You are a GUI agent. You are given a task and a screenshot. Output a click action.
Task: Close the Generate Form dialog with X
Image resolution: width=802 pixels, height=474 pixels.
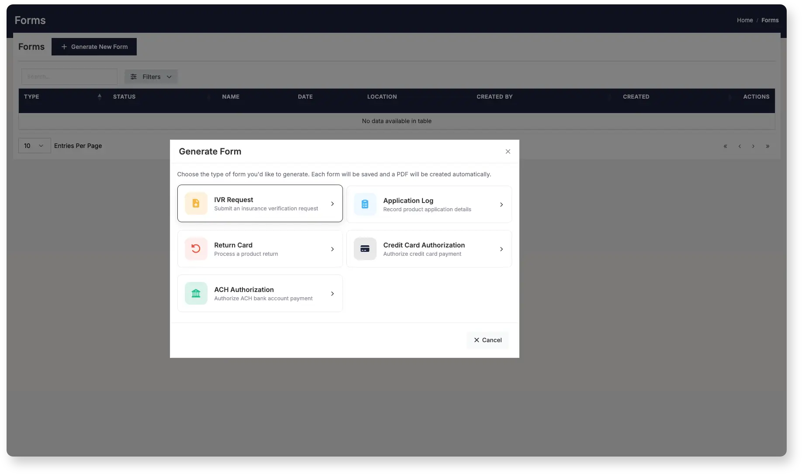click(508, 151)
